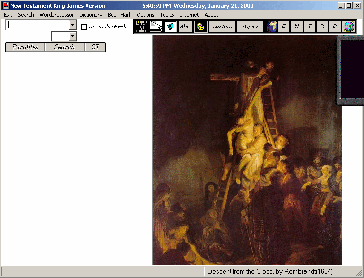Expand the small chapter dropdown arrow
Screen dimensions: 364x278
point(73,36)
